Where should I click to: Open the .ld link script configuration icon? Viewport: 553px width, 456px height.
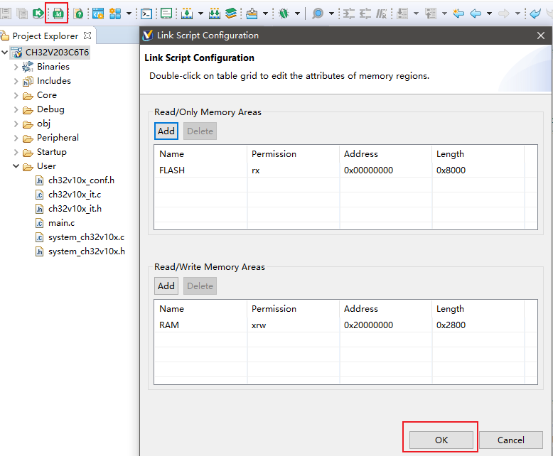tap(58, 13)
